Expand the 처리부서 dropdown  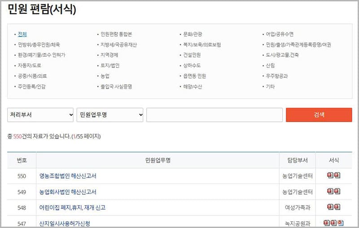click(40, 115)
